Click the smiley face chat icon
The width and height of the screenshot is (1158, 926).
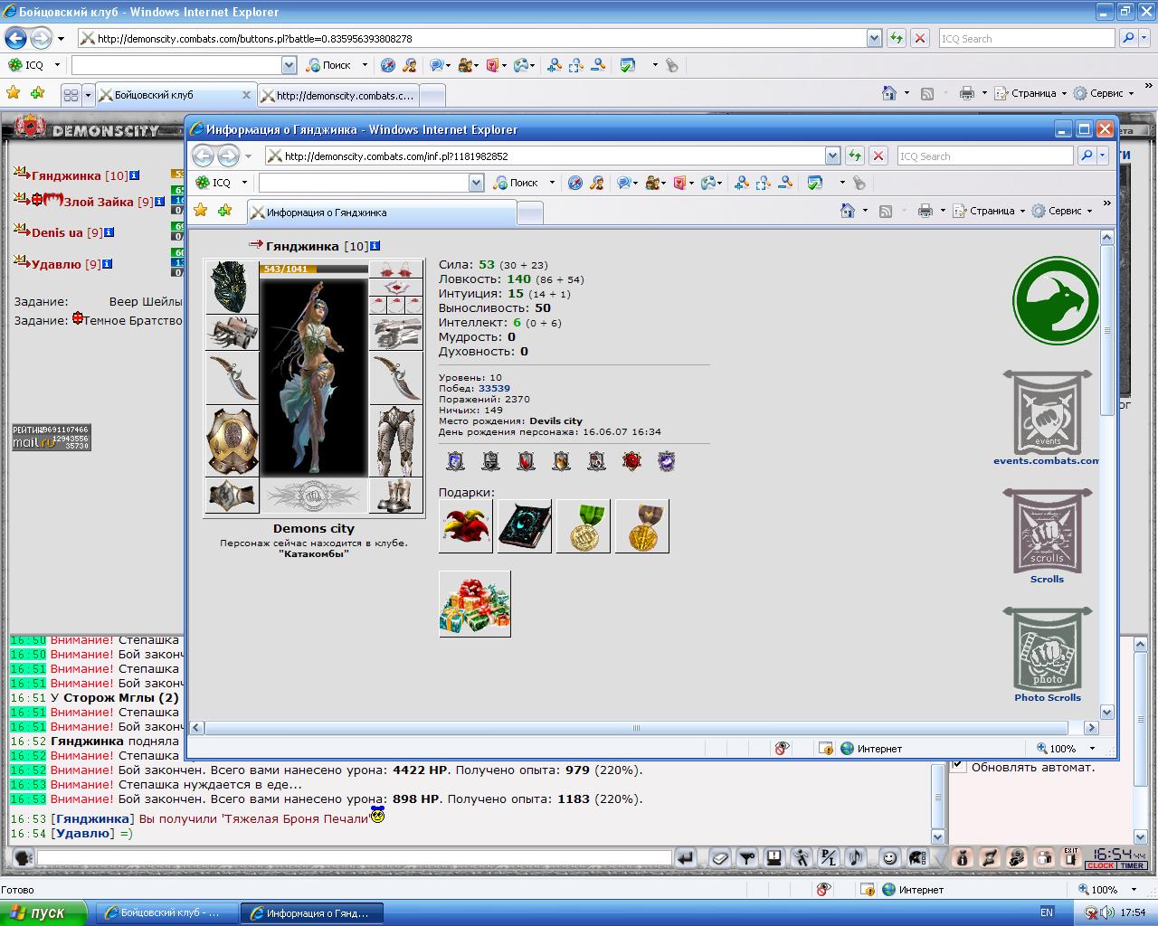889,857
